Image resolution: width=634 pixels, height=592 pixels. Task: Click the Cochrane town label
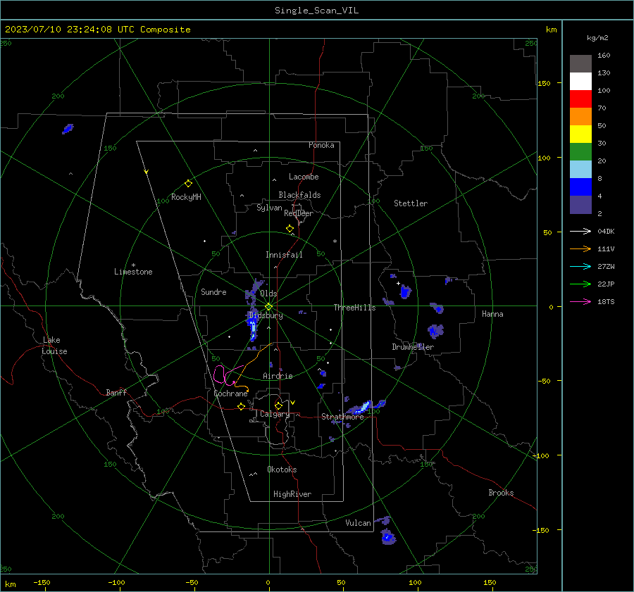point(230,393)
